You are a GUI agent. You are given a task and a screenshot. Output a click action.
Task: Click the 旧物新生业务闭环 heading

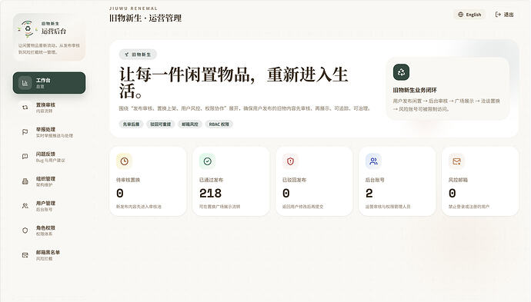pyautogui.click(x=415, y=90)
